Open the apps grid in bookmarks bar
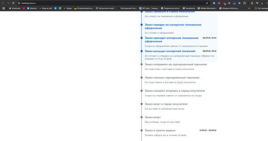The height and width of the screenshot is (141, 268). (x=3, y=8)
